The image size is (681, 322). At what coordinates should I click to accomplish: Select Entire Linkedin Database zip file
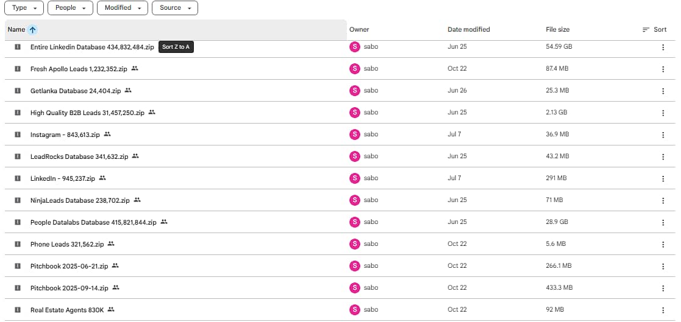pos(92,47)
